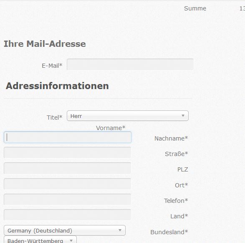This screenshot has height=243, width=245.
Task: Click the 'Land*' label
Action: [x=179, y=216]
